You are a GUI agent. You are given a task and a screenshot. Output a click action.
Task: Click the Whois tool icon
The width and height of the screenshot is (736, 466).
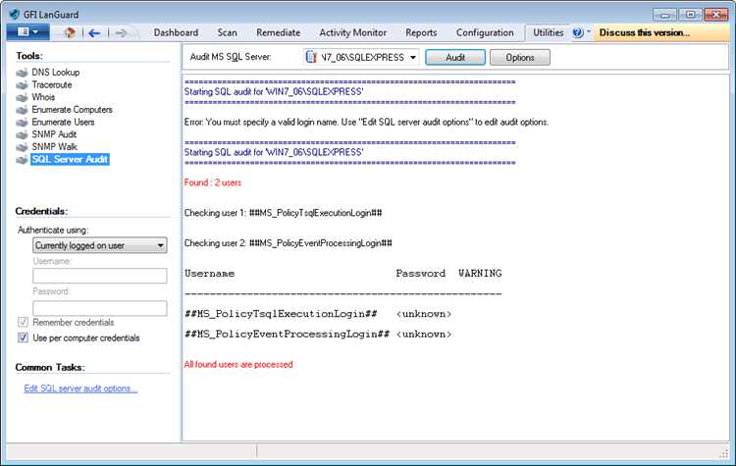22,97
